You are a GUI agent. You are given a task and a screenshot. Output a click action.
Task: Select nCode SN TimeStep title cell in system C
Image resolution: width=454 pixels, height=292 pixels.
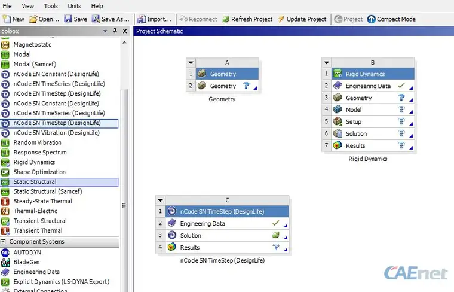coord(227,211)
